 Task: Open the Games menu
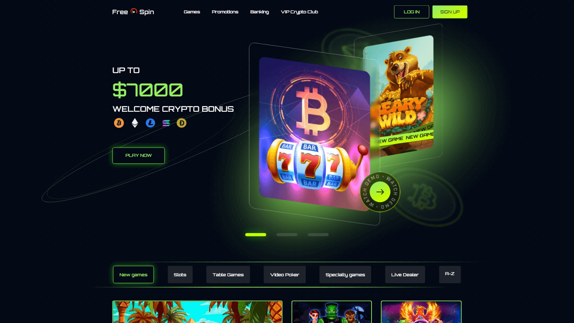192,12
